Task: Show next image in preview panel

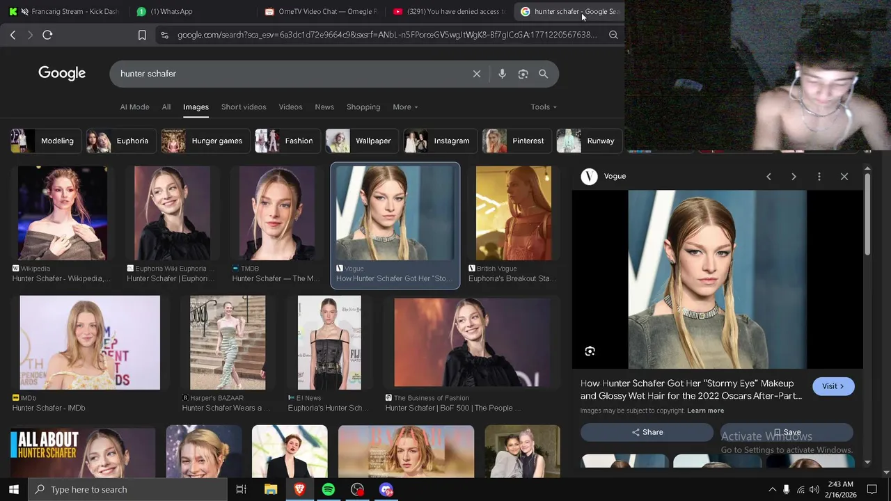Action: 794,177
